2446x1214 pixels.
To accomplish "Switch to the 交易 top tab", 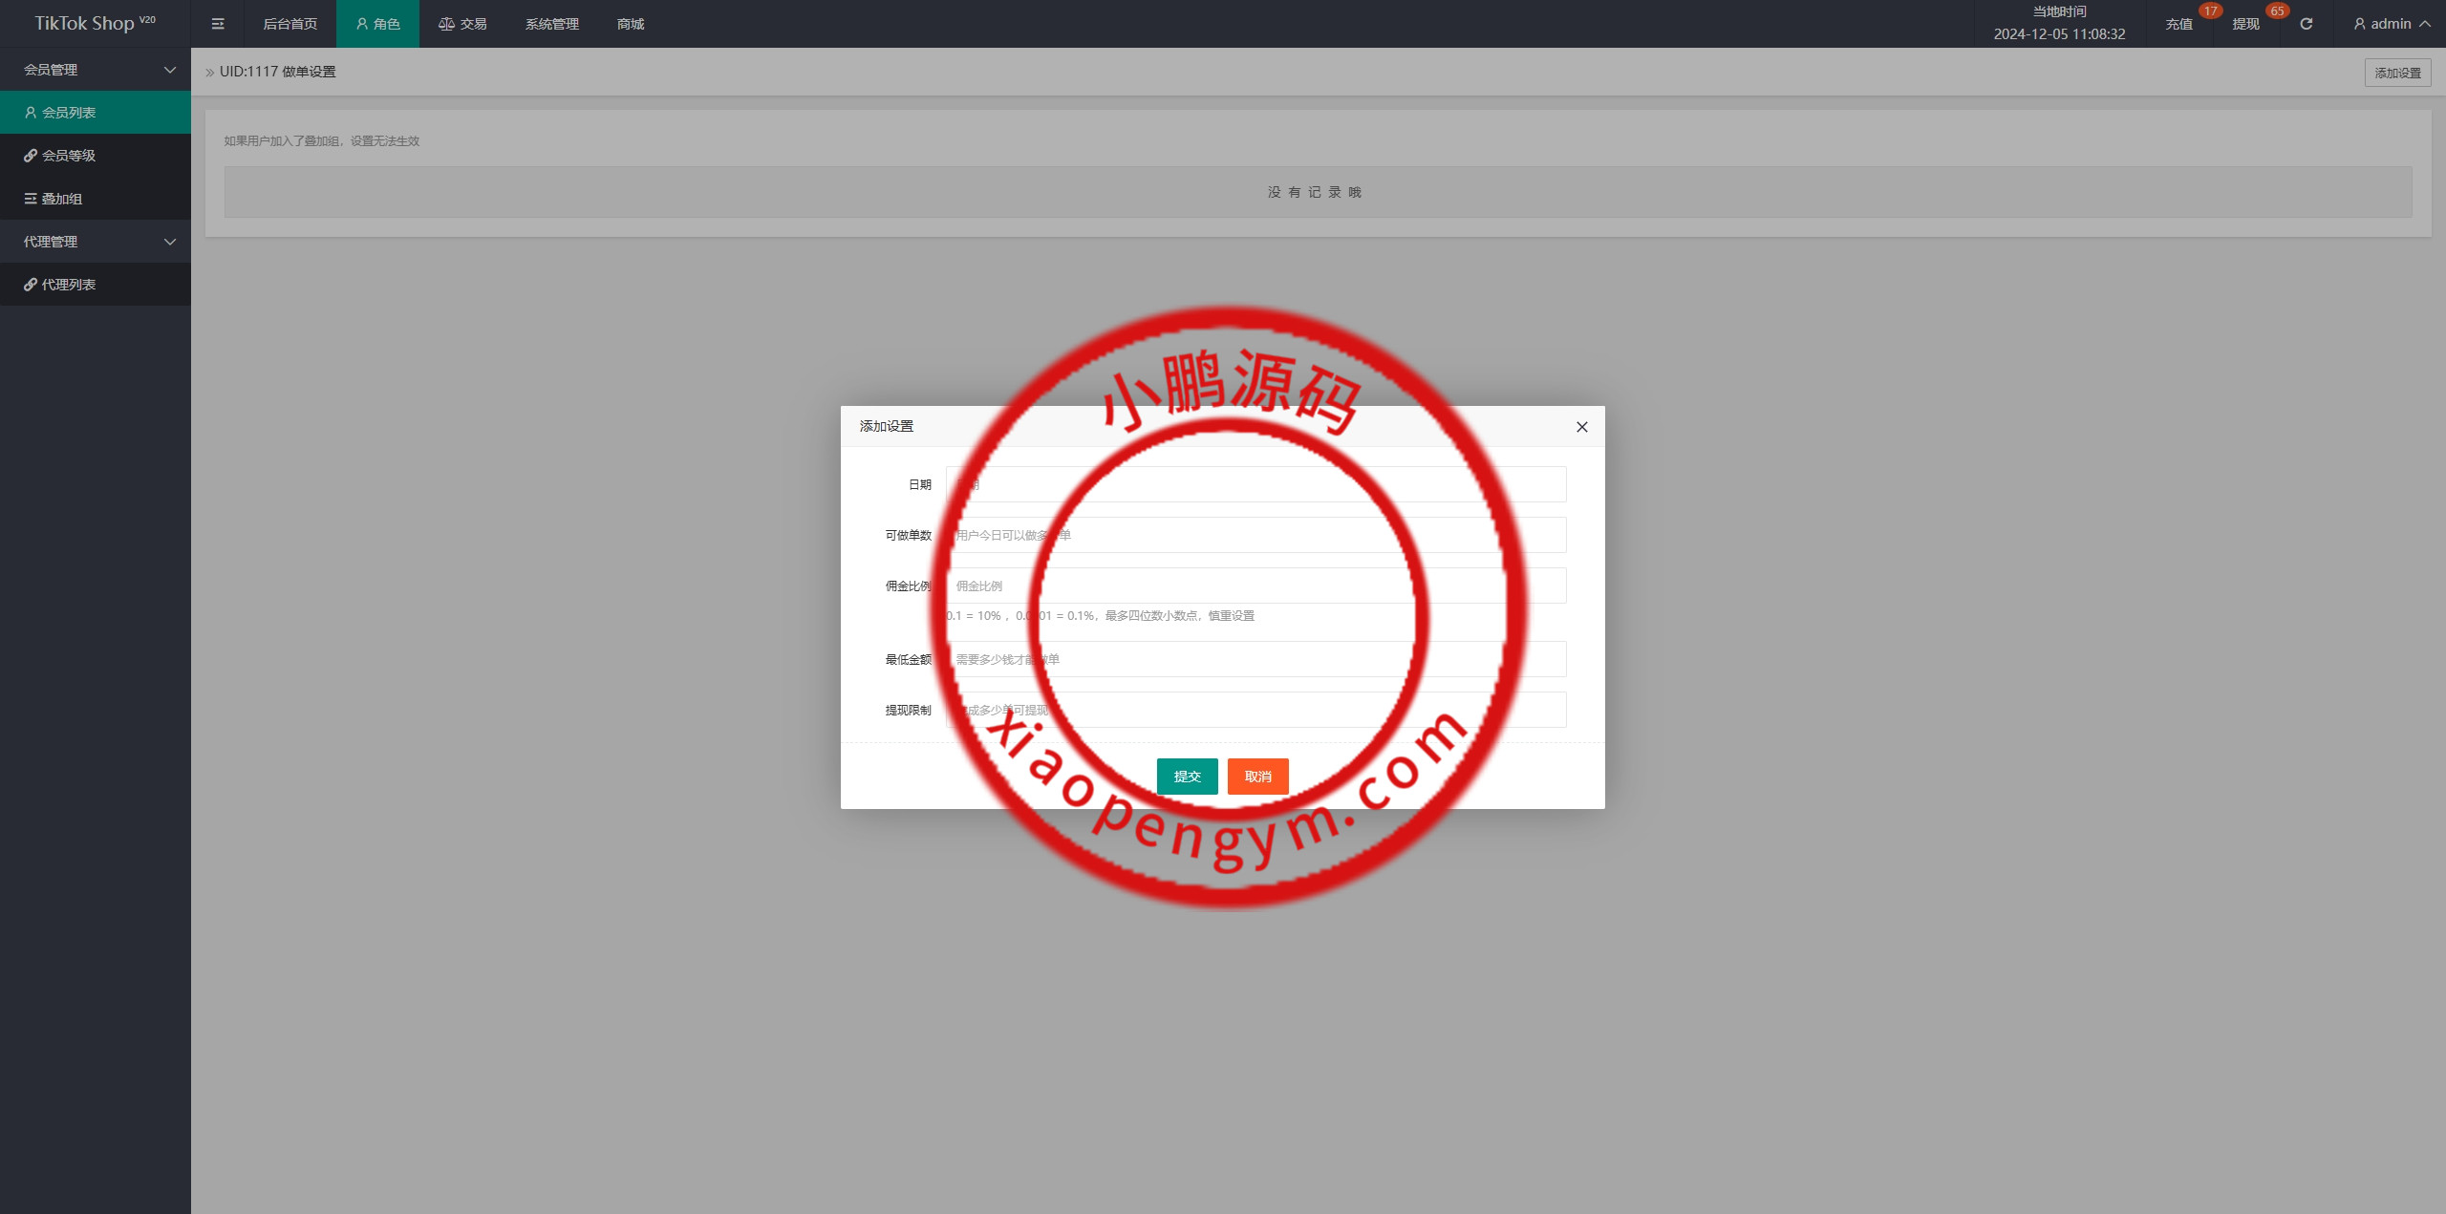I will [462, 24].
